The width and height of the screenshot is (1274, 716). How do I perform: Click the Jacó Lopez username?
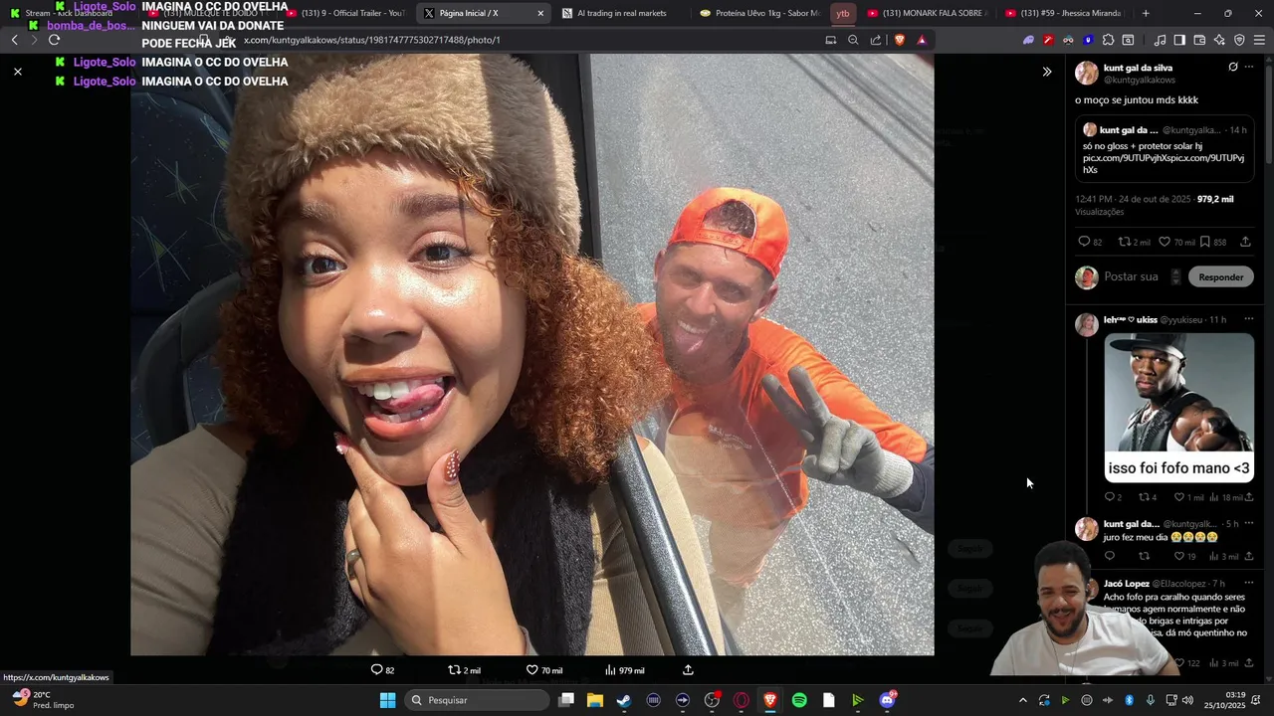(x=1127, y=584)
